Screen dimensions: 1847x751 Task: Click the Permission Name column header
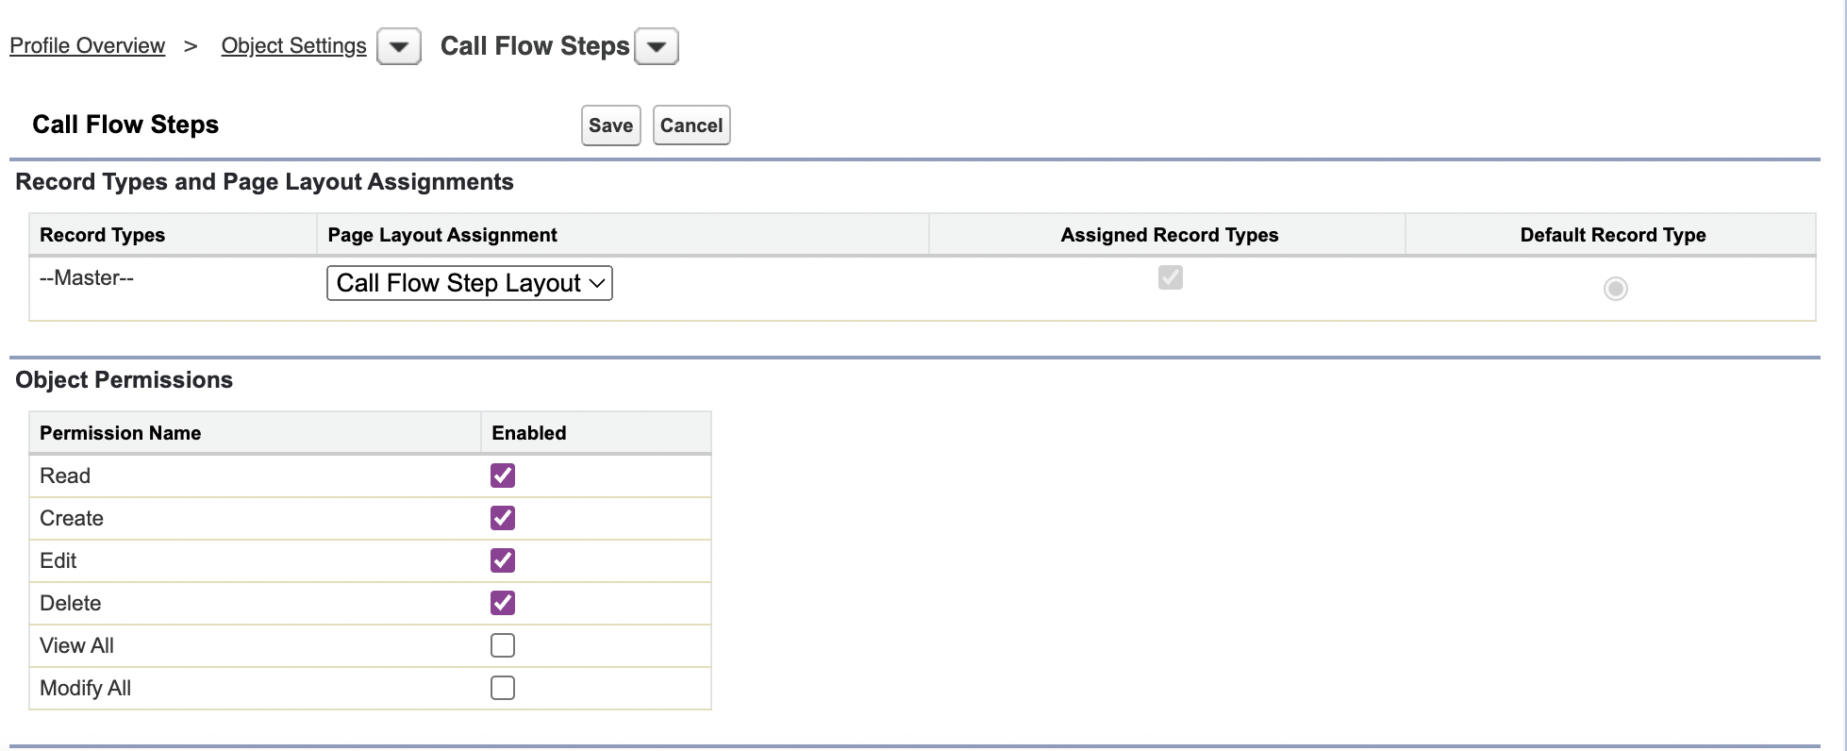pyautogui.click(x=120, y=433)
